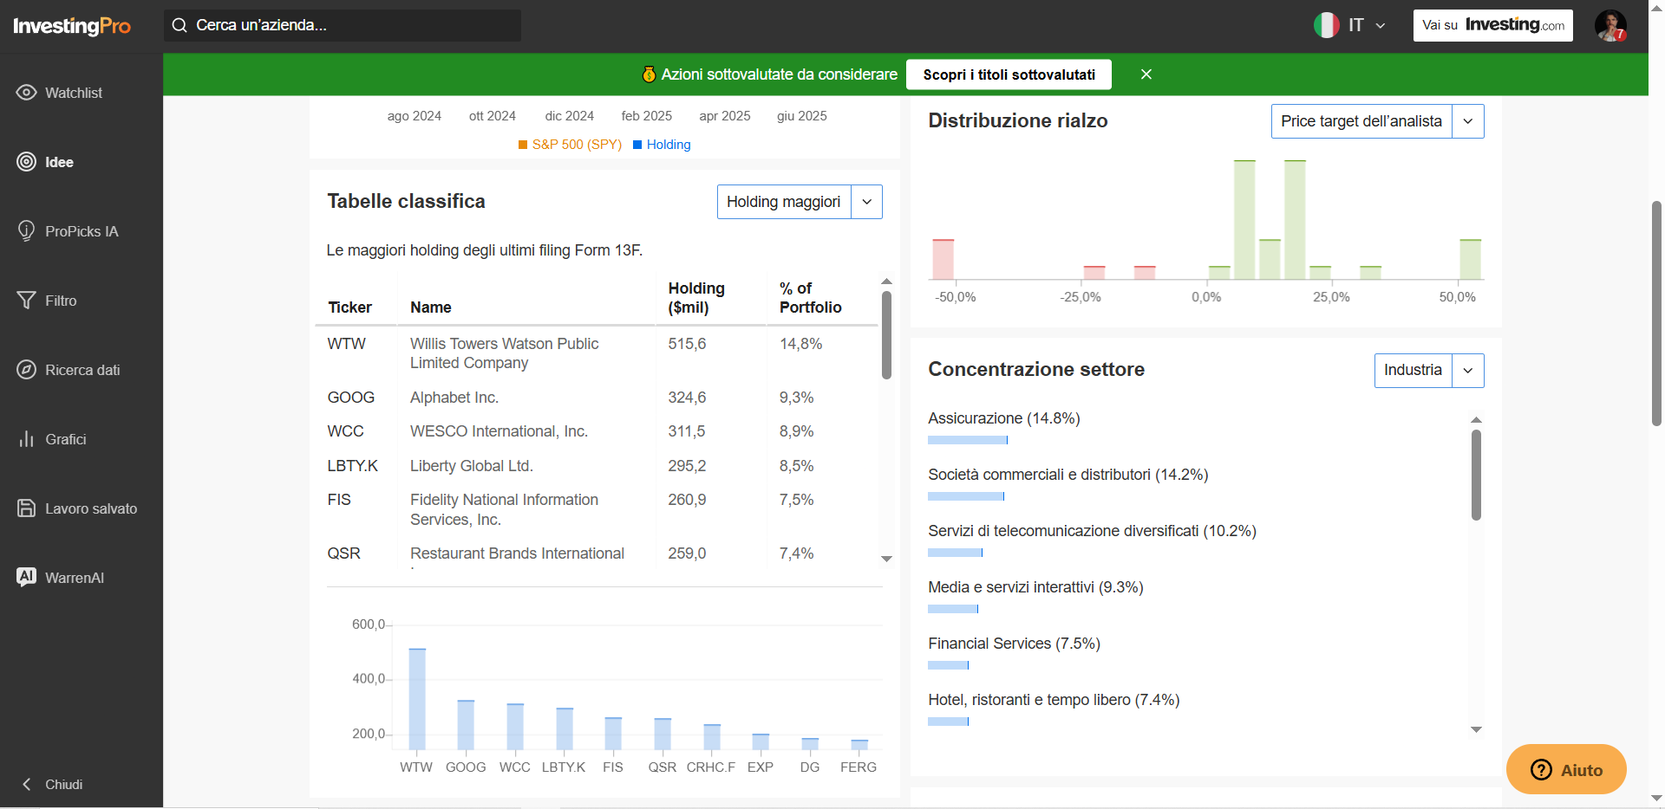This screenshot has height=809, width=1665.
Task: Click the Cerca un'azienda search field
Action: click(x=343, y=25)
